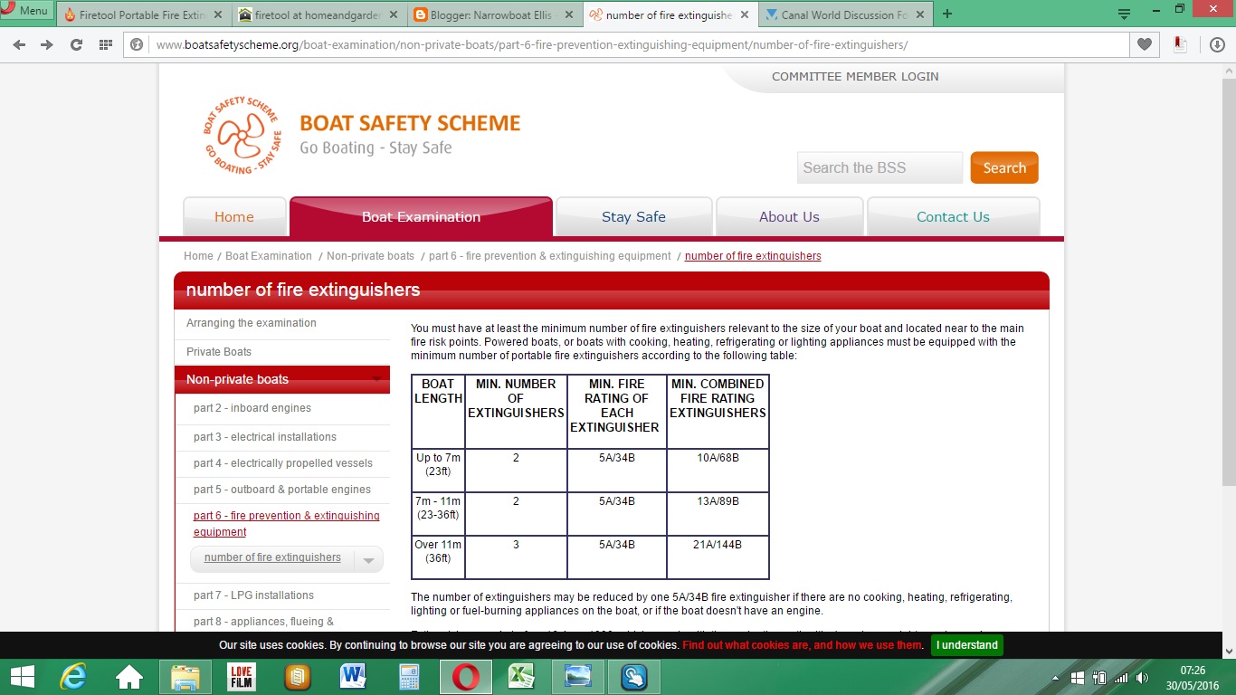1236x695 pixels.
Task: Open part 7 - LPG installations
Action: click(x=253, y=595)
